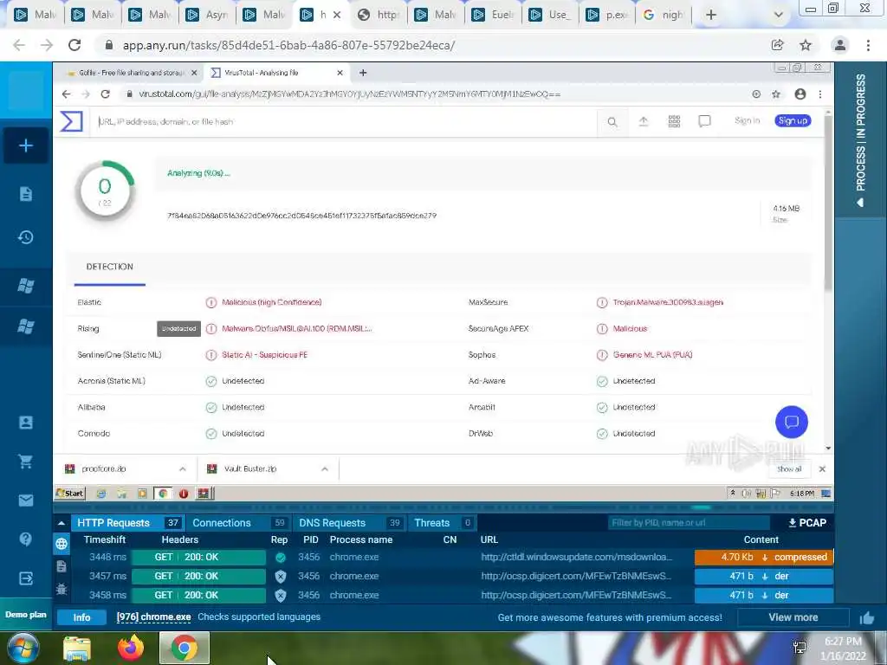Bookmark the VirusTotal page with star icon
The width and height of the screenshot is (887, 665).
(776, 94)
